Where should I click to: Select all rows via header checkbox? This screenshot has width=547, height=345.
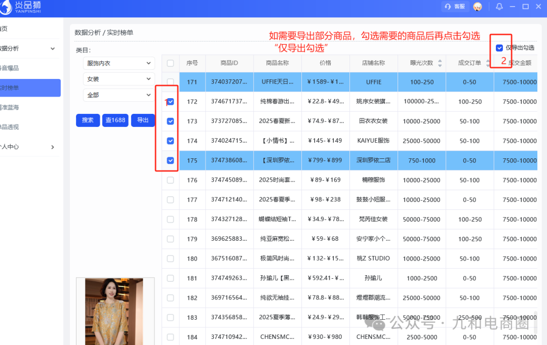170,63
